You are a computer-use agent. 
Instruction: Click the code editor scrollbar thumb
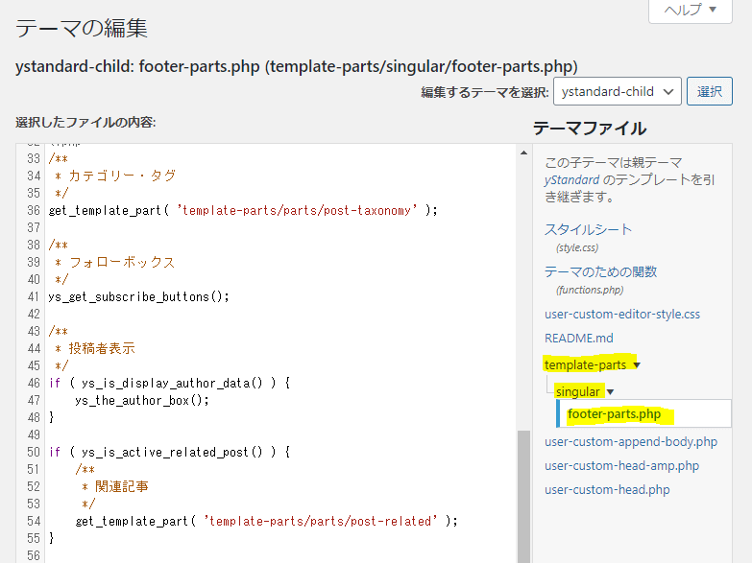[x=523, y=497]
